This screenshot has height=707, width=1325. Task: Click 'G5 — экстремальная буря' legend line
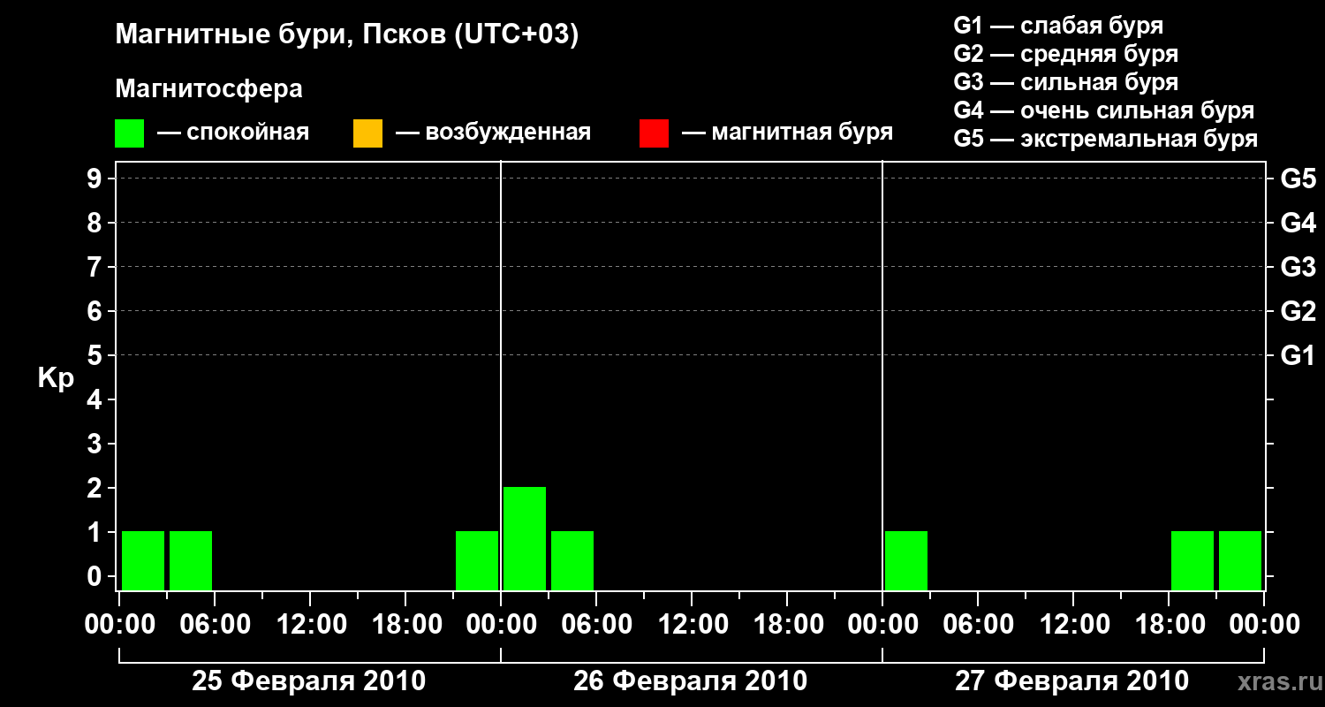point(1106,139)
